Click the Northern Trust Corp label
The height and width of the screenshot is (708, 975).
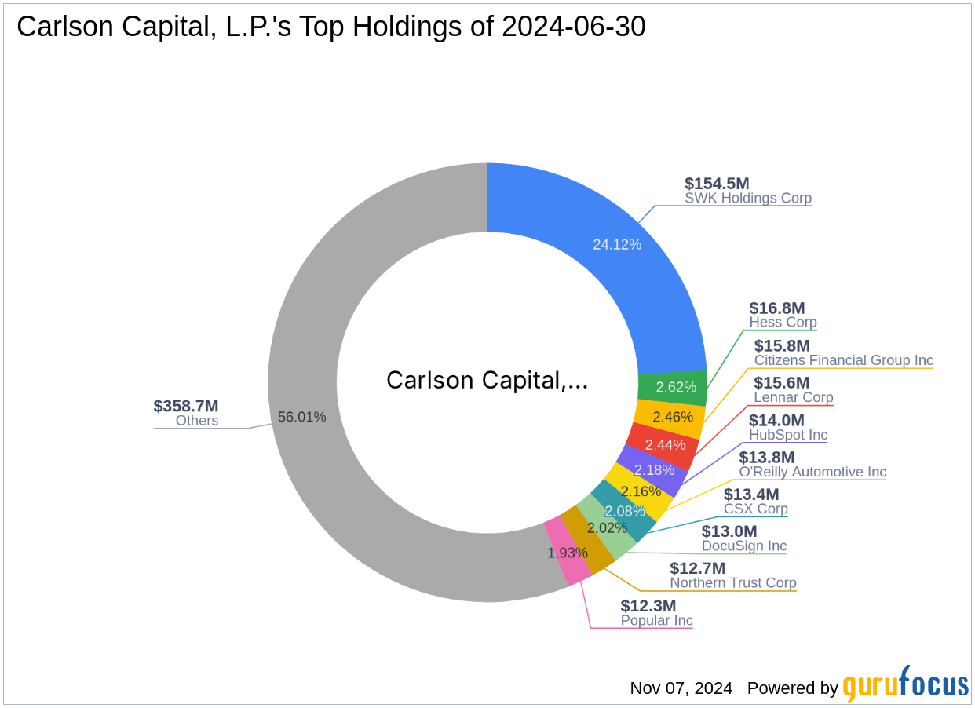pos(734,583)
